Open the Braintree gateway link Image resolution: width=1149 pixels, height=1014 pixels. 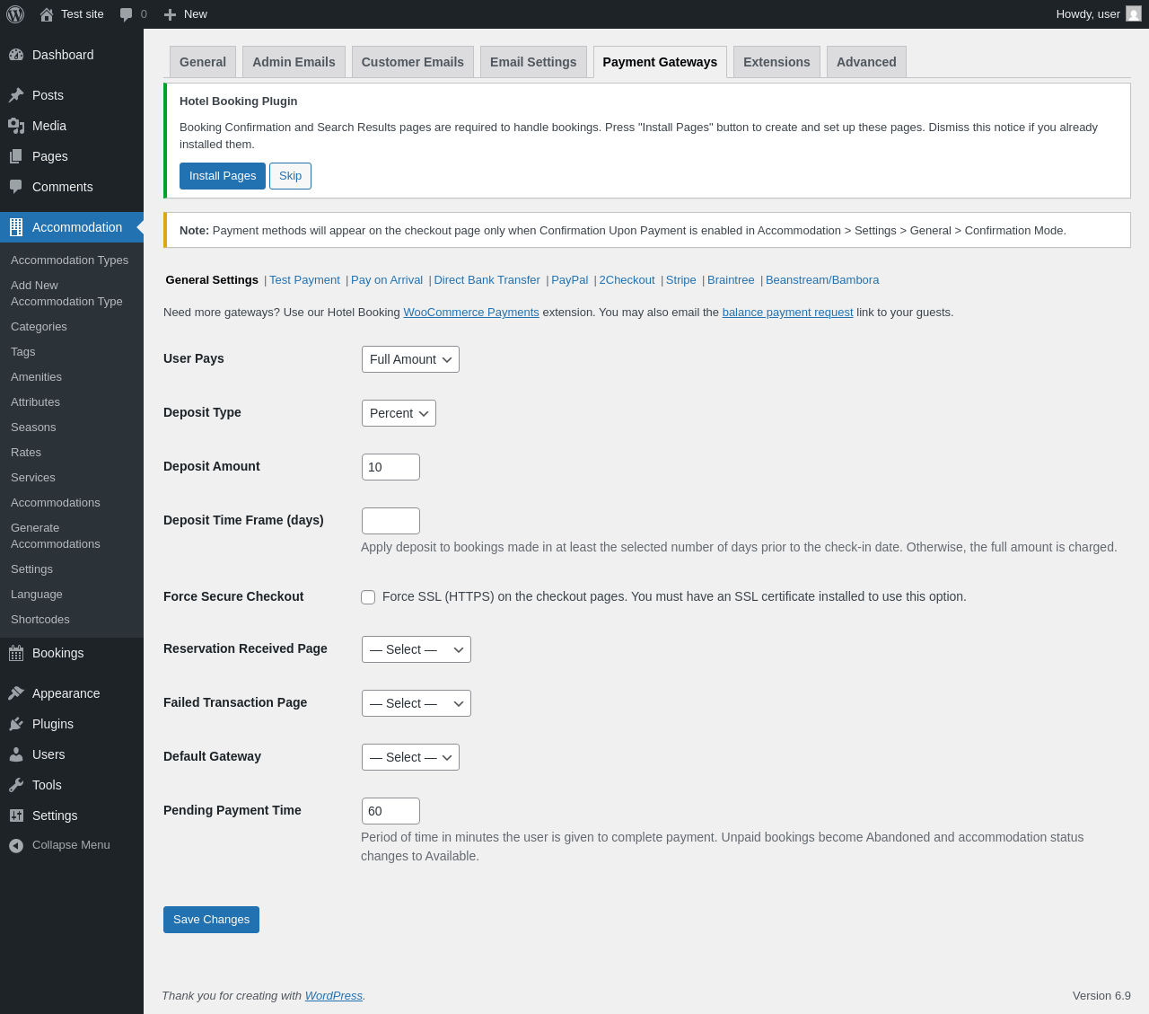point(731,280)
